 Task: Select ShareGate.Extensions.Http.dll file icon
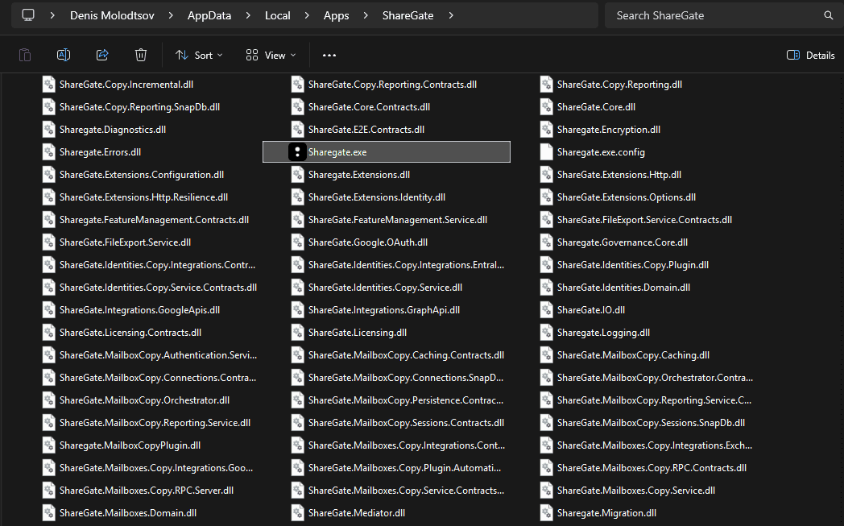tap(546, 175)
